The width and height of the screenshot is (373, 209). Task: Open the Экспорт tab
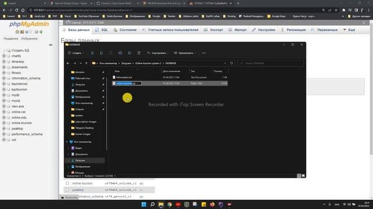(x=214, y=30)
